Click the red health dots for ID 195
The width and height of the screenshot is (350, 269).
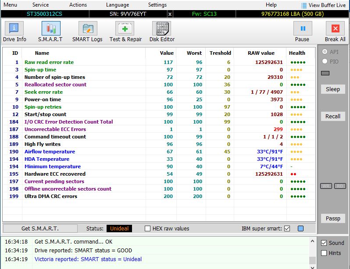(x=293, y=174)
